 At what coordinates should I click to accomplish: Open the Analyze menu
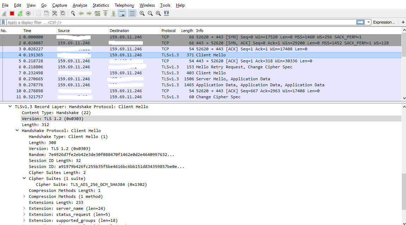80,5
